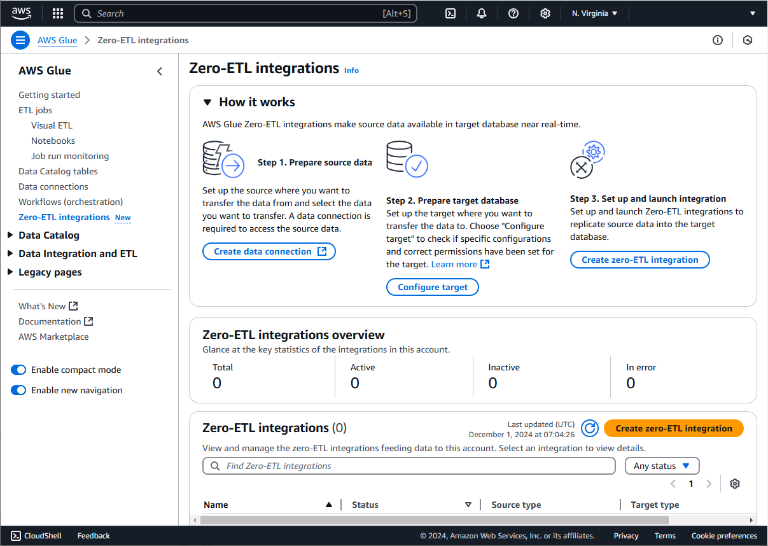
Task: Open the AWS Glue hamburger menu icon
Action: [20, 39]
